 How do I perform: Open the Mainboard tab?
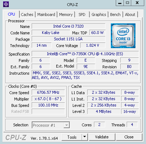coord(46,15)
